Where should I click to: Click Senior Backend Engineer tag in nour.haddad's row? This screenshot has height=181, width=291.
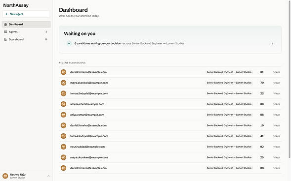[x=229, y=147]
